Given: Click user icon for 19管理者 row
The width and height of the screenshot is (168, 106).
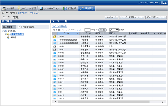Looking at the screenshot, I should click(55, 40).
